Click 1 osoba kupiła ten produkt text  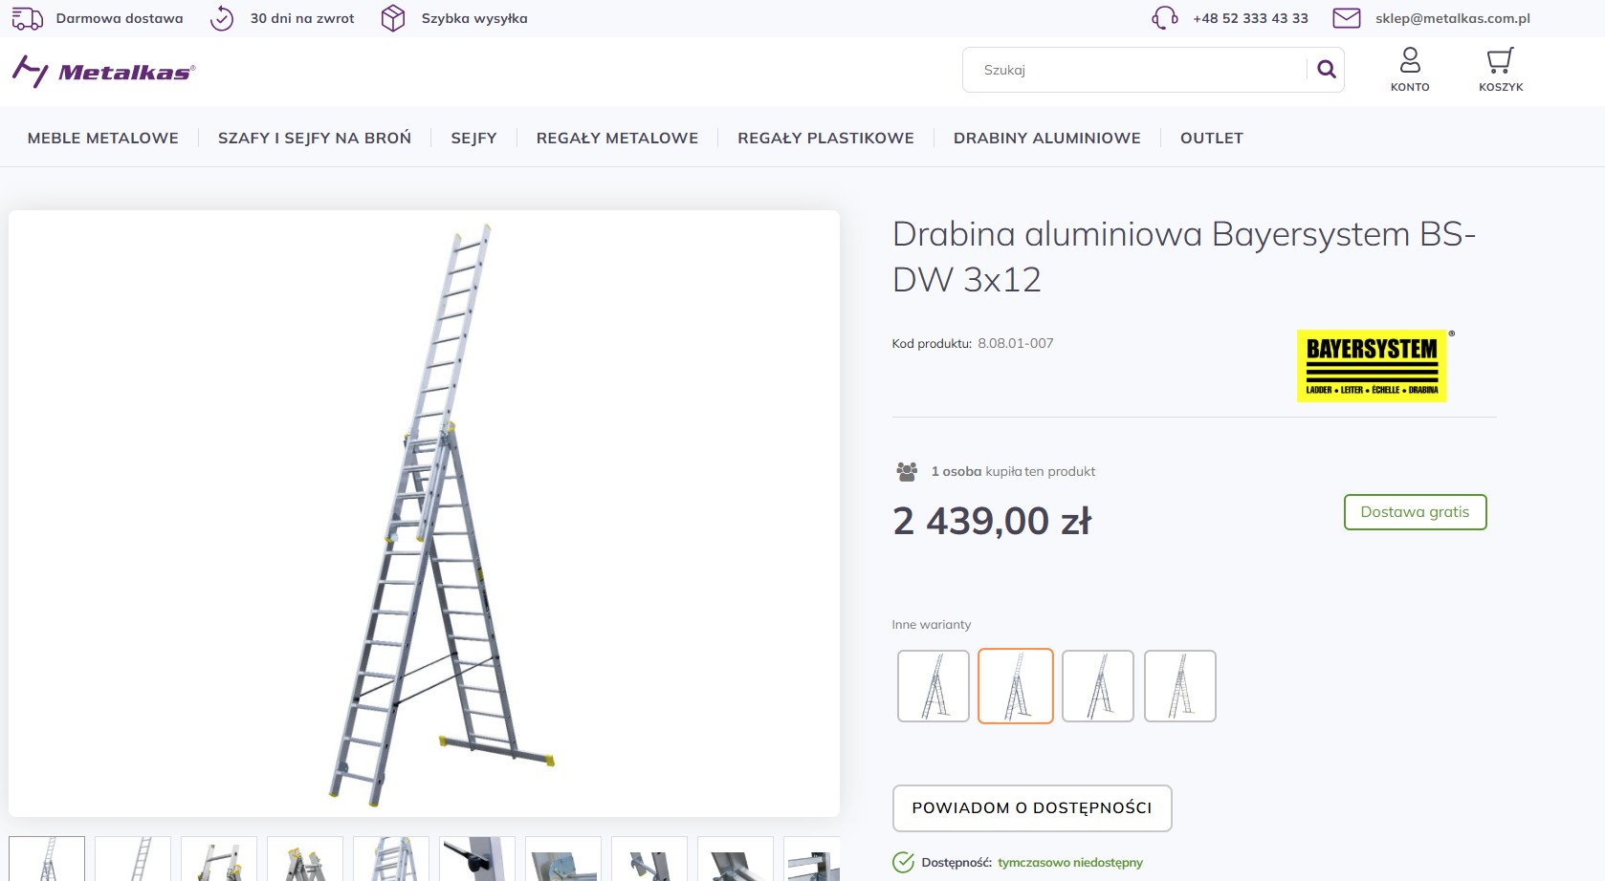pyautogui.click(x=1013, y=471)
